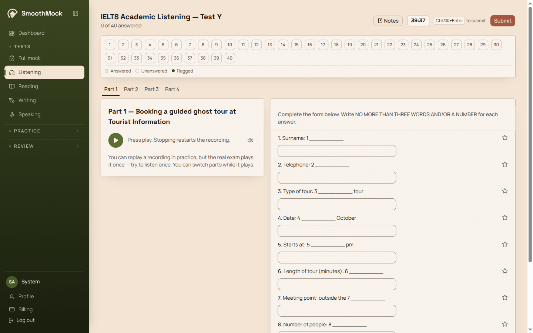Select Listening in the sidebar
533x333 pixels.
click(44, 73)
